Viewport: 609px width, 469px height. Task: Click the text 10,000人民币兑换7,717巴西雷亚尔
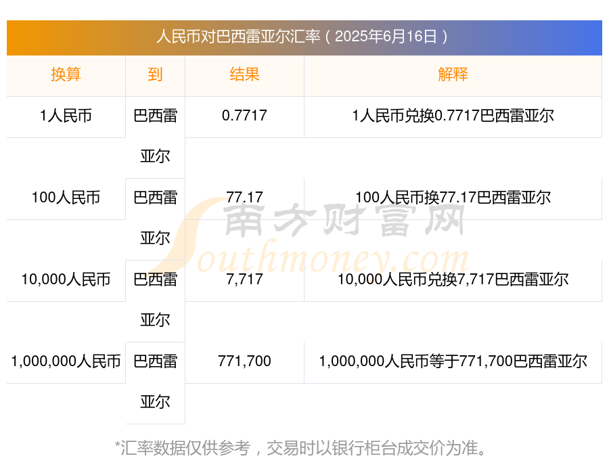[x=453, y=280]
